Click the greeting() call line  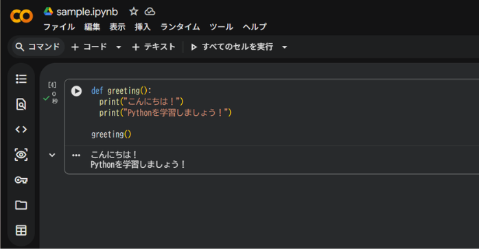(111, 134)
